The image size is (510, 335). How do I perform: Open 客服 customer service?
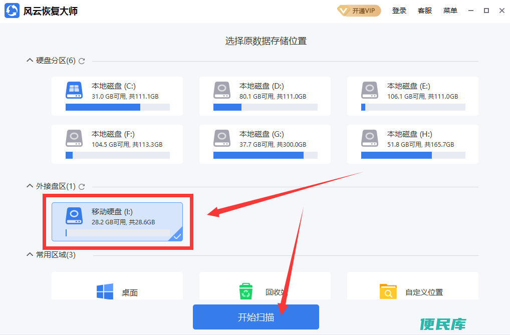425,11
